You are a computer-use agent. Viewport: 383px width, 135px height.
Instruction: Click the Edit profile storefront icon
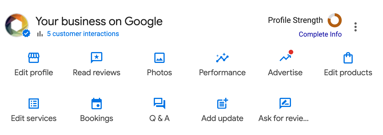(34, 58)
